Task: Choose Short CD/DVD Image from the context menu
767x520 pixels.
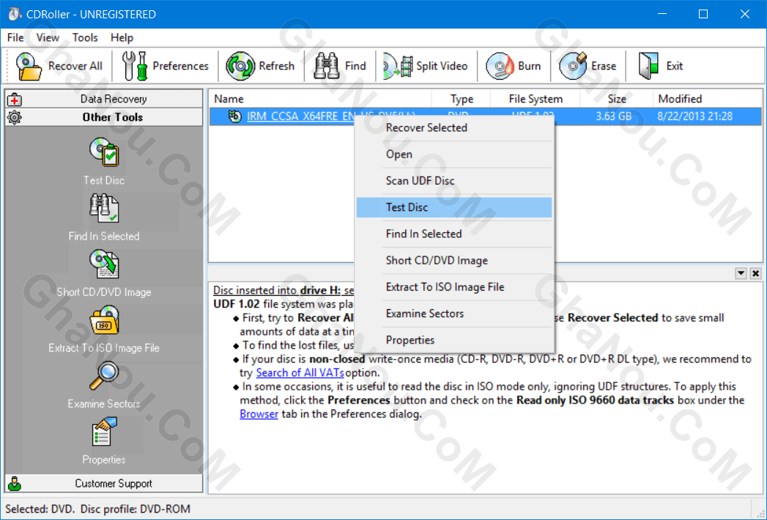Action: click(454, 260)
